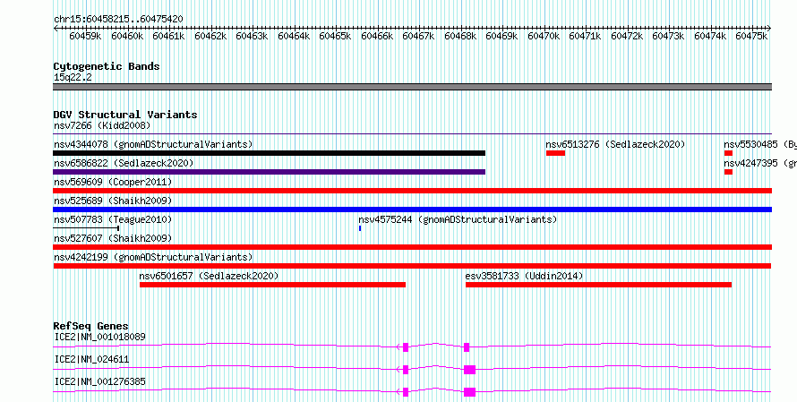Open the nsv527607 (Shaikh2009) label
The width and height of the screenshot is (797, 402).
pos(113,238)
